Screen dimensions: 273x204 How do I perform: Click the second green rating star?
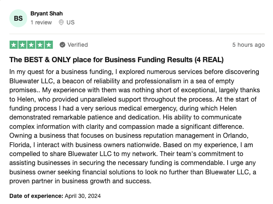tap(22, 45)
